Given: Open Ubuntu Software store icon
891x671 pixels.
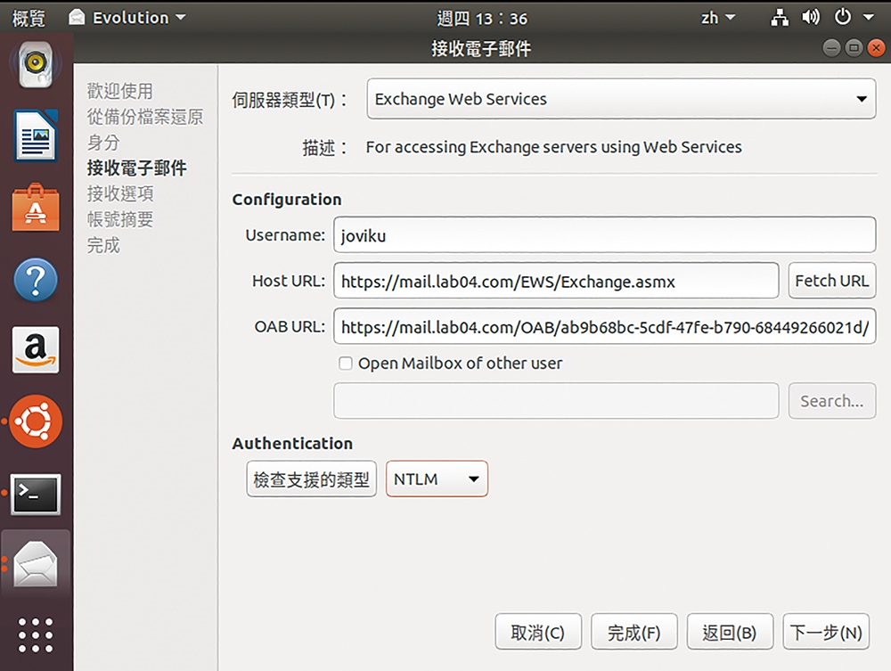Looking at the screenshot, I should pos(36,208).
